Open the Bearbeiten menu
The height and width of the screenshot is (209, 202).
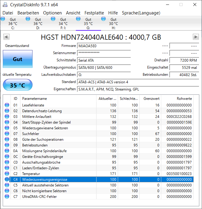tap(28, 13)
